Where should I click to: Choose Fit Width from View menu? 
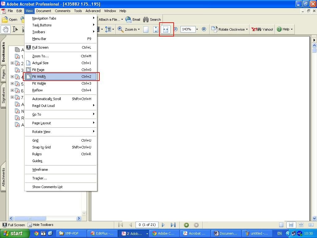point(61,77)
